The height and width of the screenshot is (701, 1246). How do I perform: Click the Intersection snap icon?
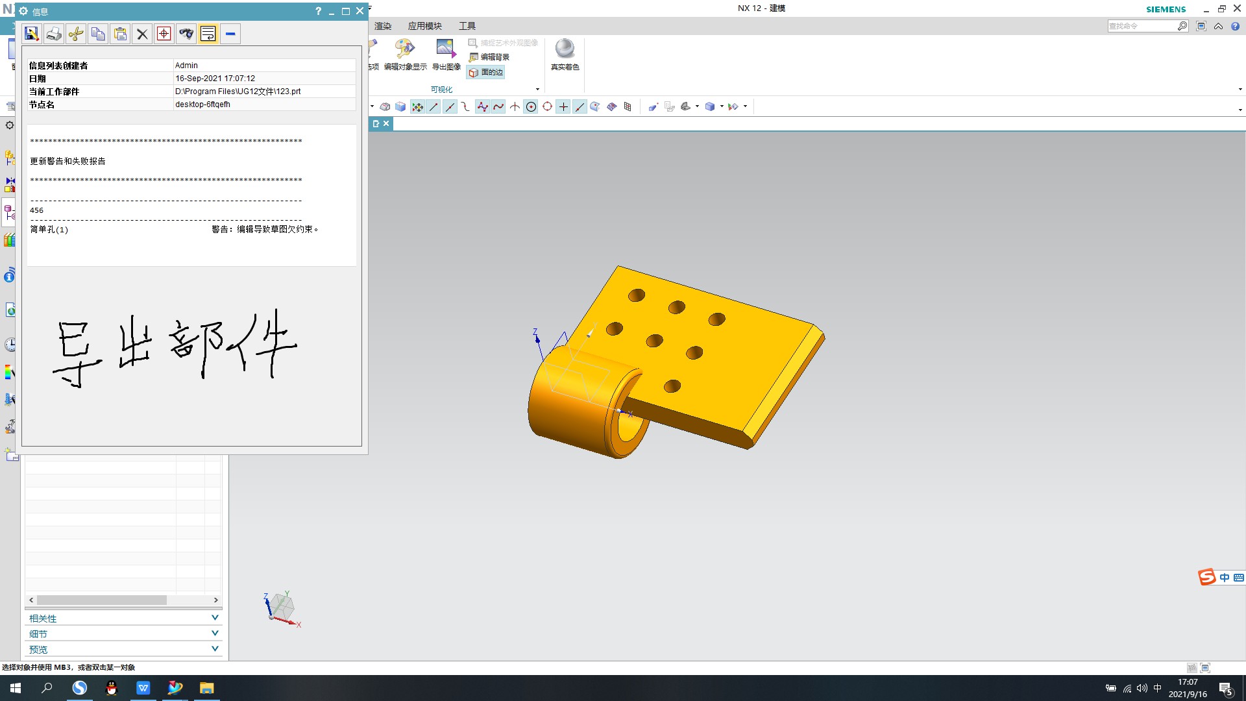(x=515, y=106)
